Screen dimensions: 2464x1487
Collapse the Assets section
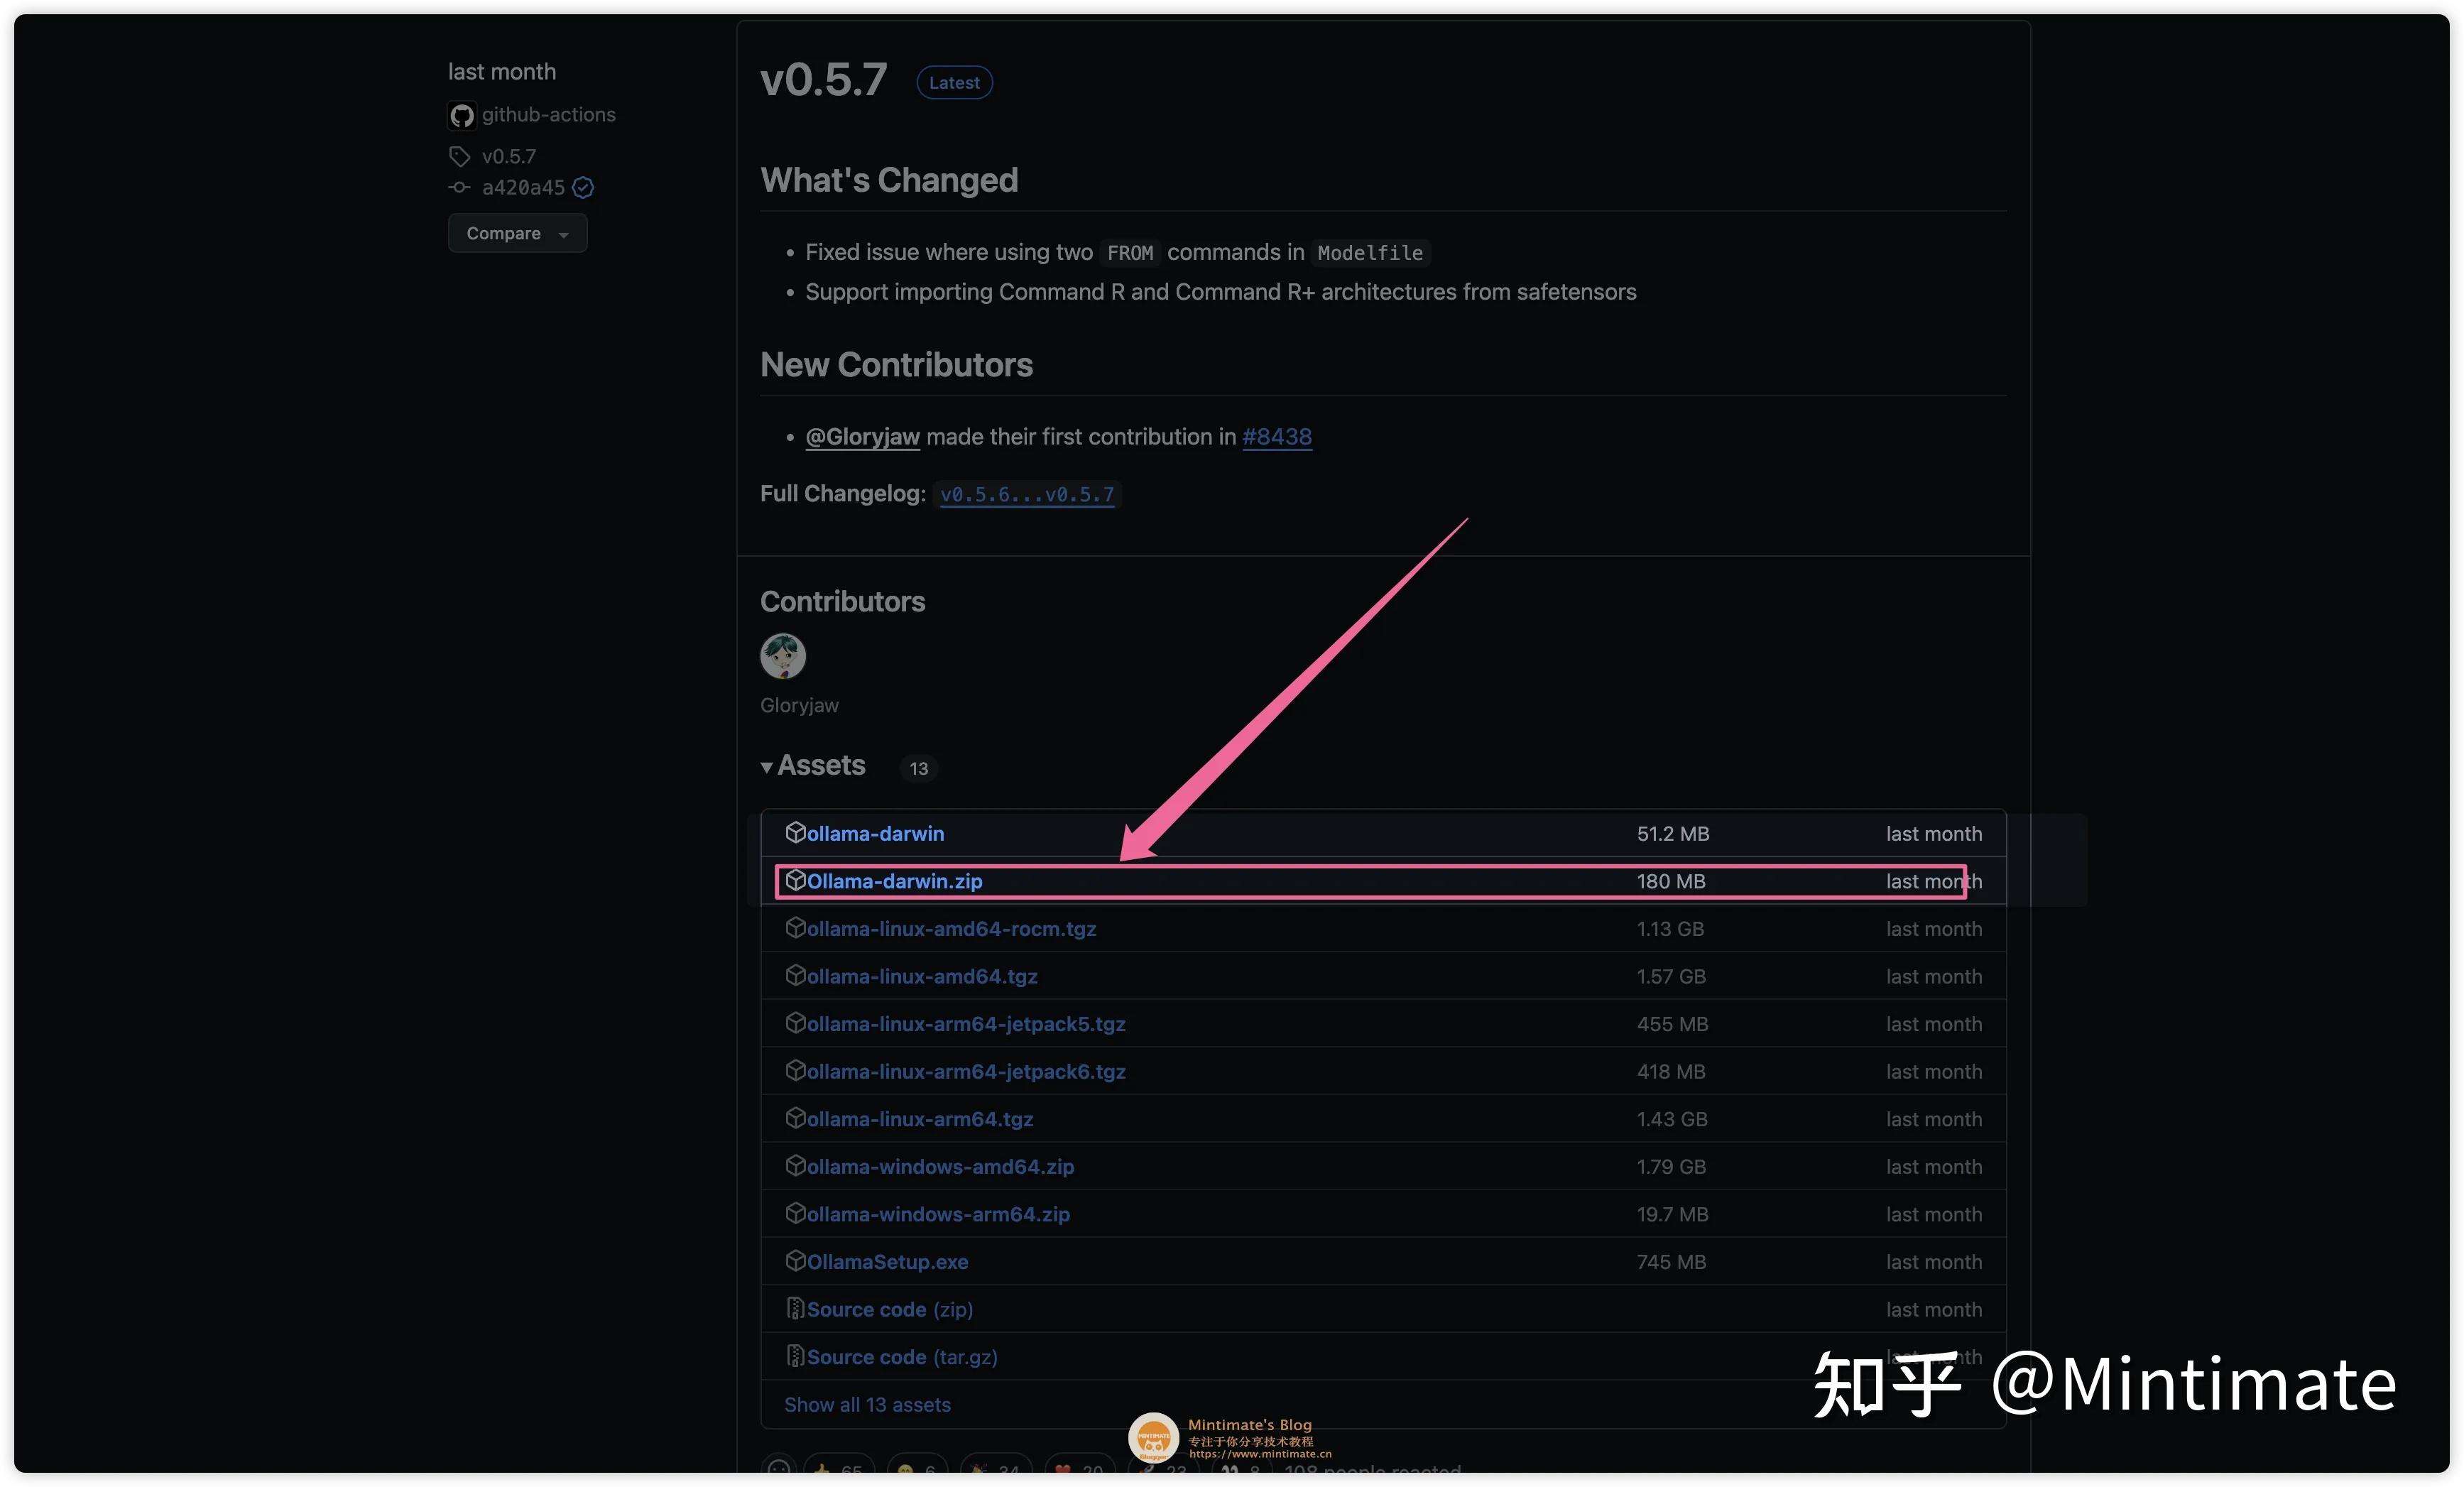766,766
